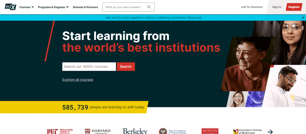306x134 pixels.
Task: Expand the Courses dropdown
Action: coord(27,7)
